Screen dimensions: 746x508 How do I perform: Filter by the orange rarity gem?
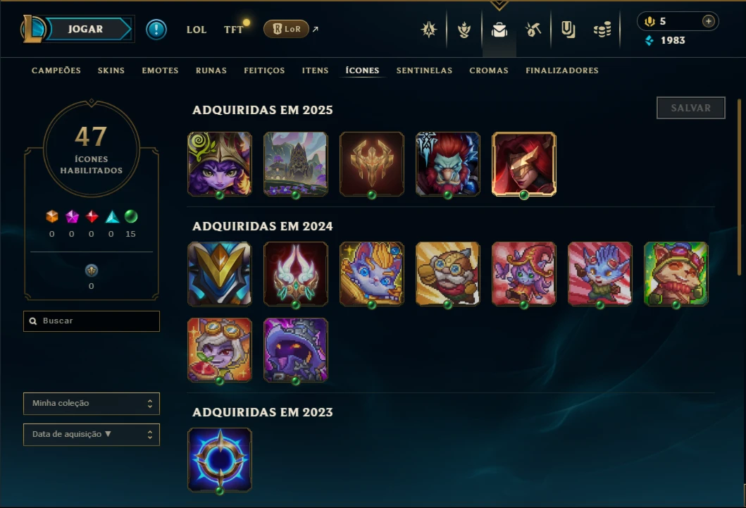[52, 216]
